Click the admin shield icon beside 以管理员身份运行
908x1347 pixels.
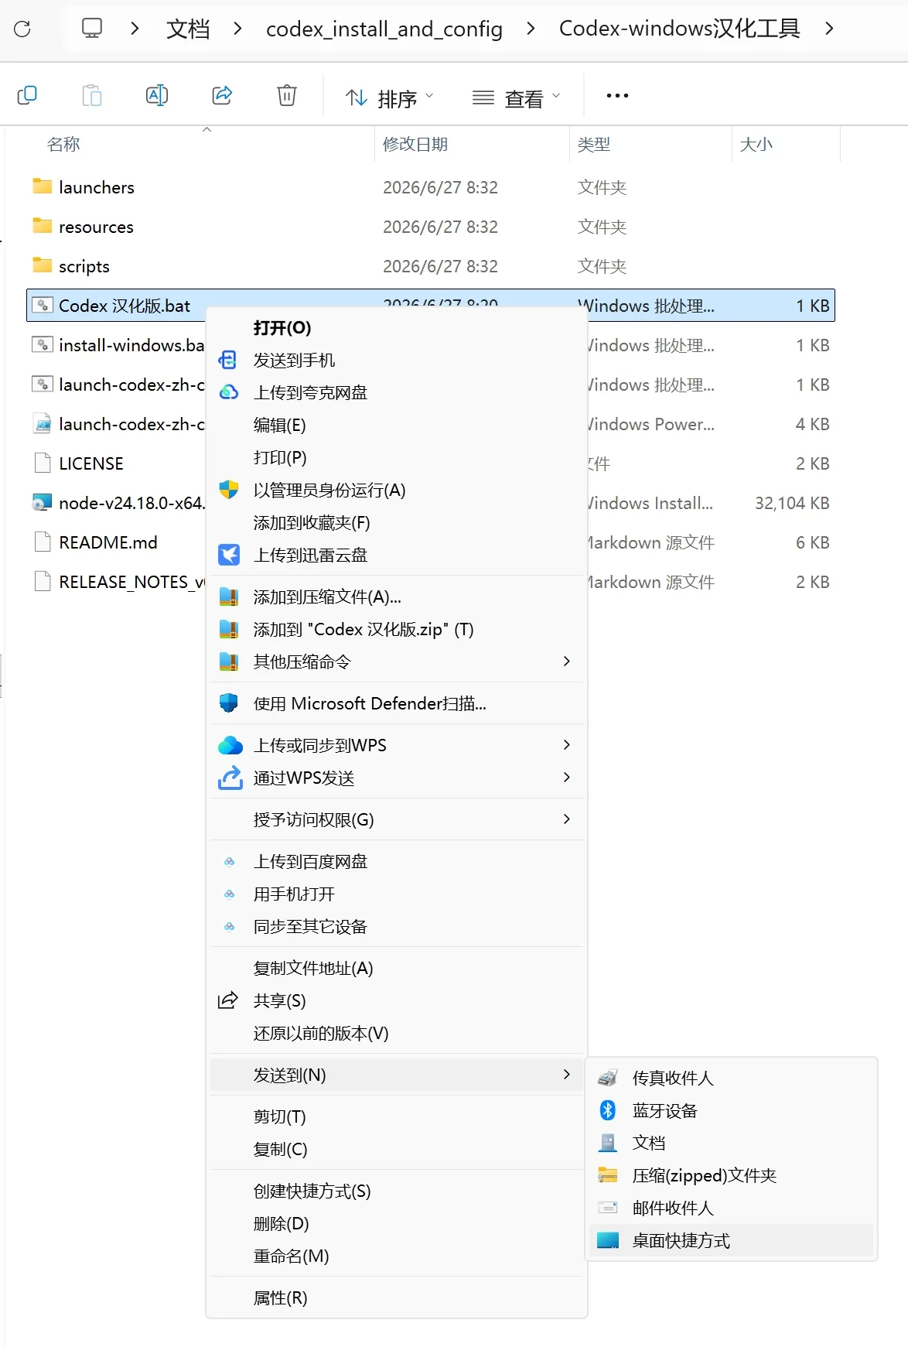tap(229, 490)
